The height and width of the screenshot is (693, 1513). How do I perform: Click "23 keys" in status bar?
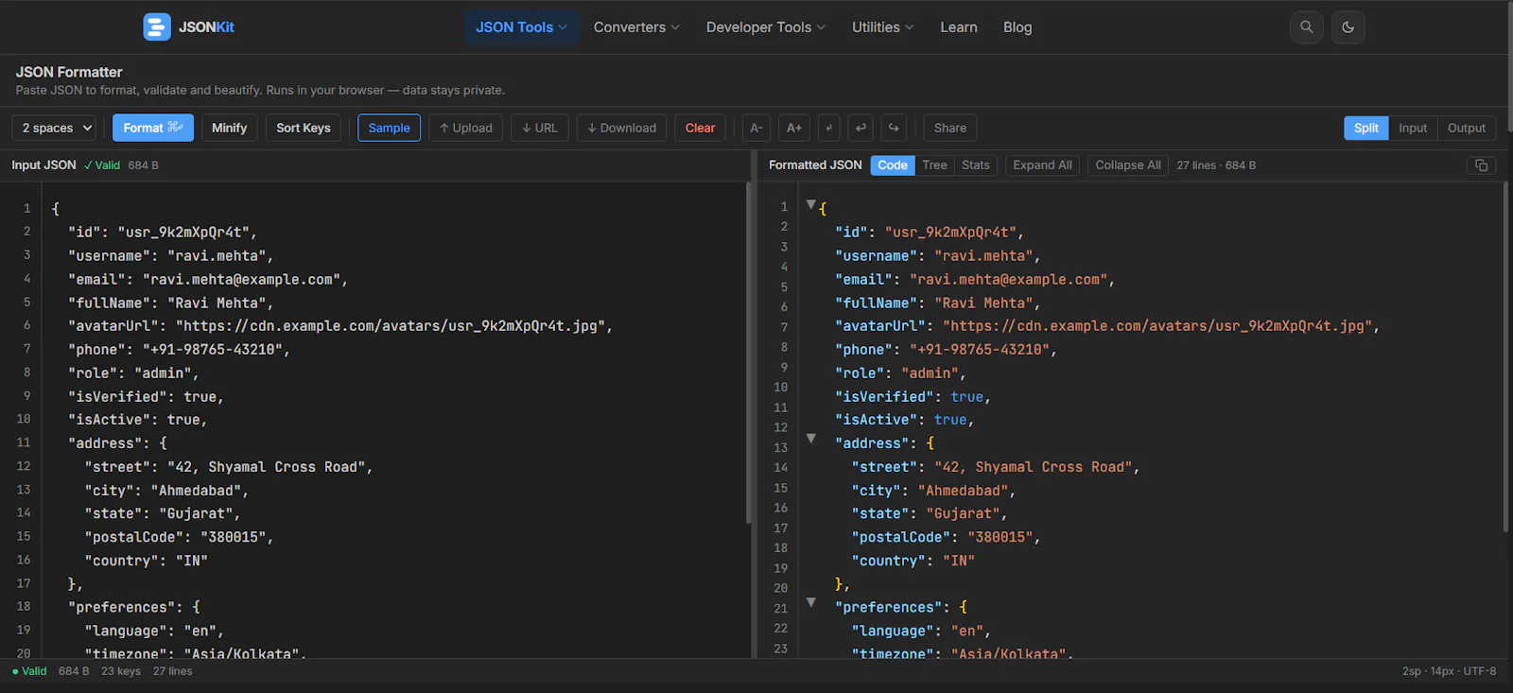point(121,671)
